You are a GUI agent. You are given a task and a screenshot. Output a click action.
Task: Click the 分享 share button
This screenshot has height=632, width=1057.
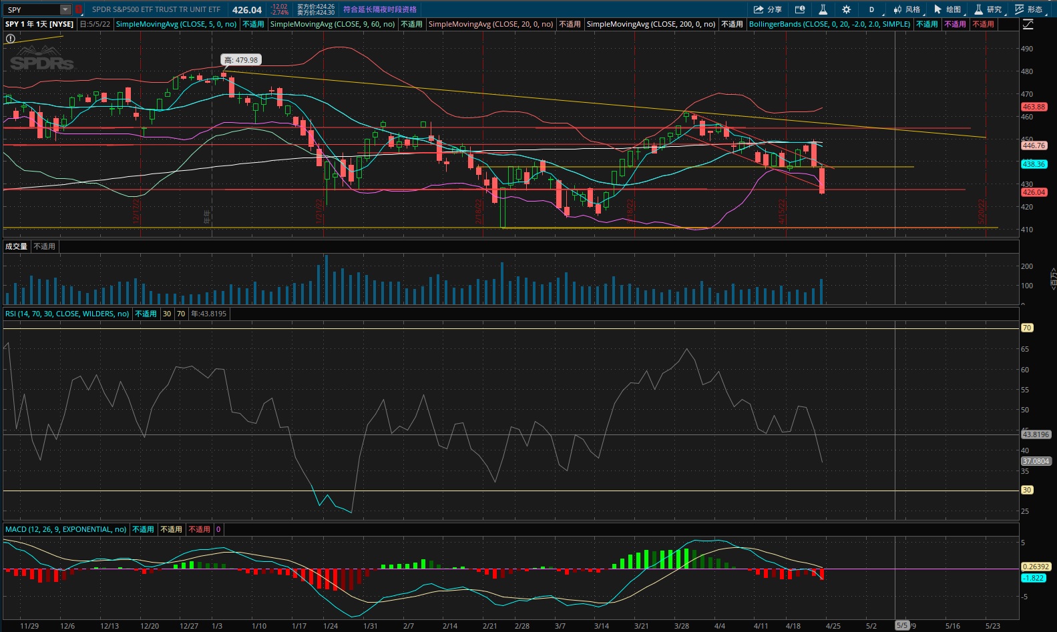click(x=768, y=9)
